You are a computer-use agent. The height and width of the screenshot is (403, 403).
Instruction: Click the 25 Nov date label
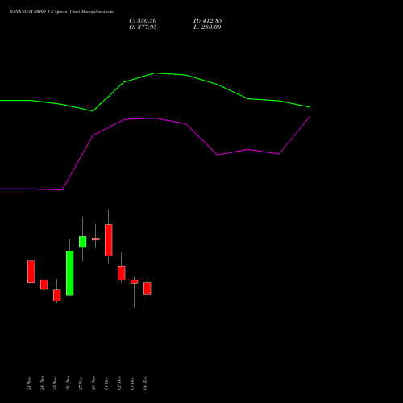[55, 383]
